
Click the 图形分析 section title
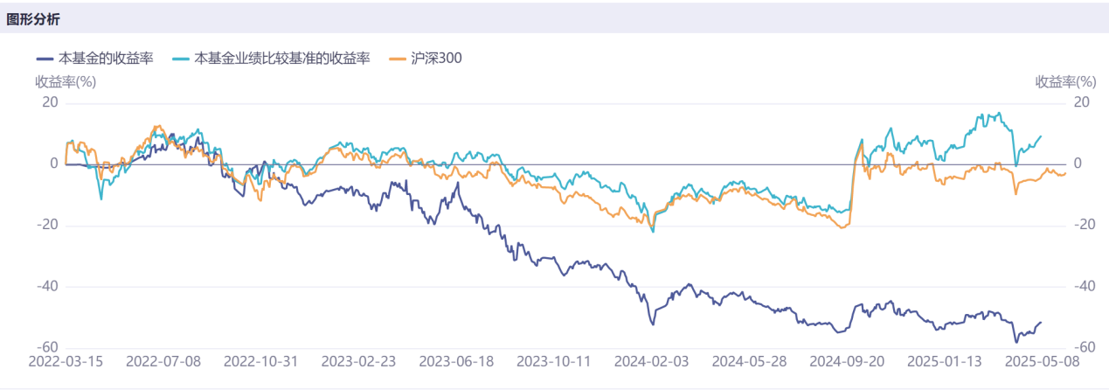(x=34, y=18)
